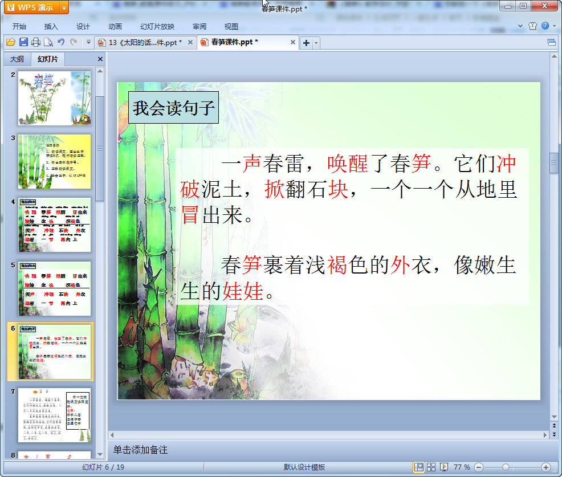Go to next slide double-arrow button
Viewport: 562px width, 477px height.
coord(554,434)
